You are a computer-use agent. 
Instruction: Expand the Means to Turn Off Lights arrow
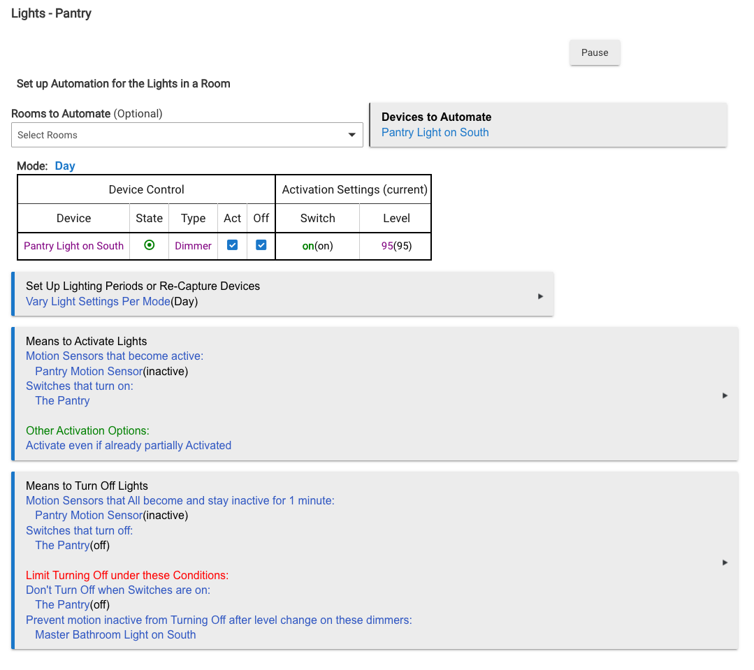pyautogui.click(x=725, y=562)
